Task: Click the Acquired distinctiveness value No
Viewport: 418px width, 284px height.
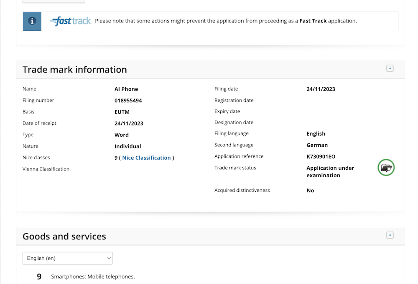Action: (310, 191)
